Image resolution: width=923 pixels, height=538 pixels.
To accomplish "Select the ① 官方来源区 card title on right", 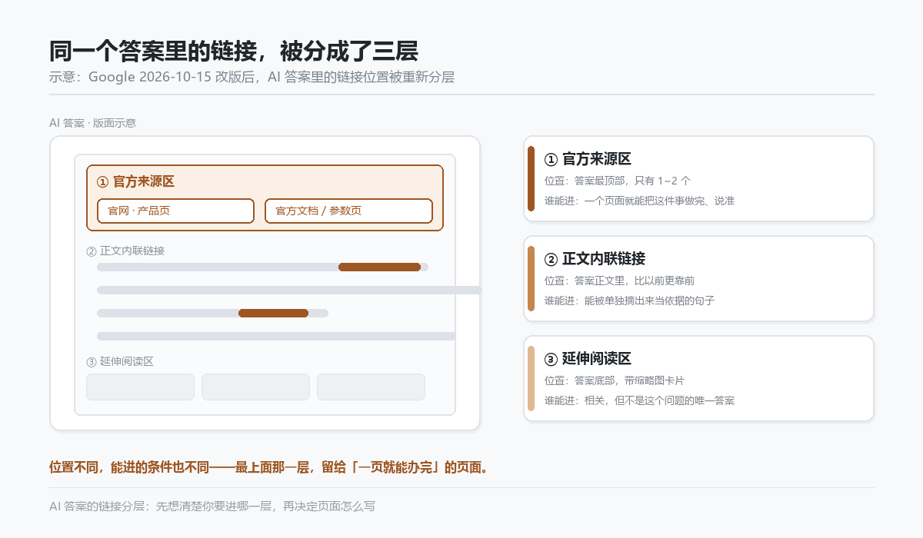I will (588, 159).
